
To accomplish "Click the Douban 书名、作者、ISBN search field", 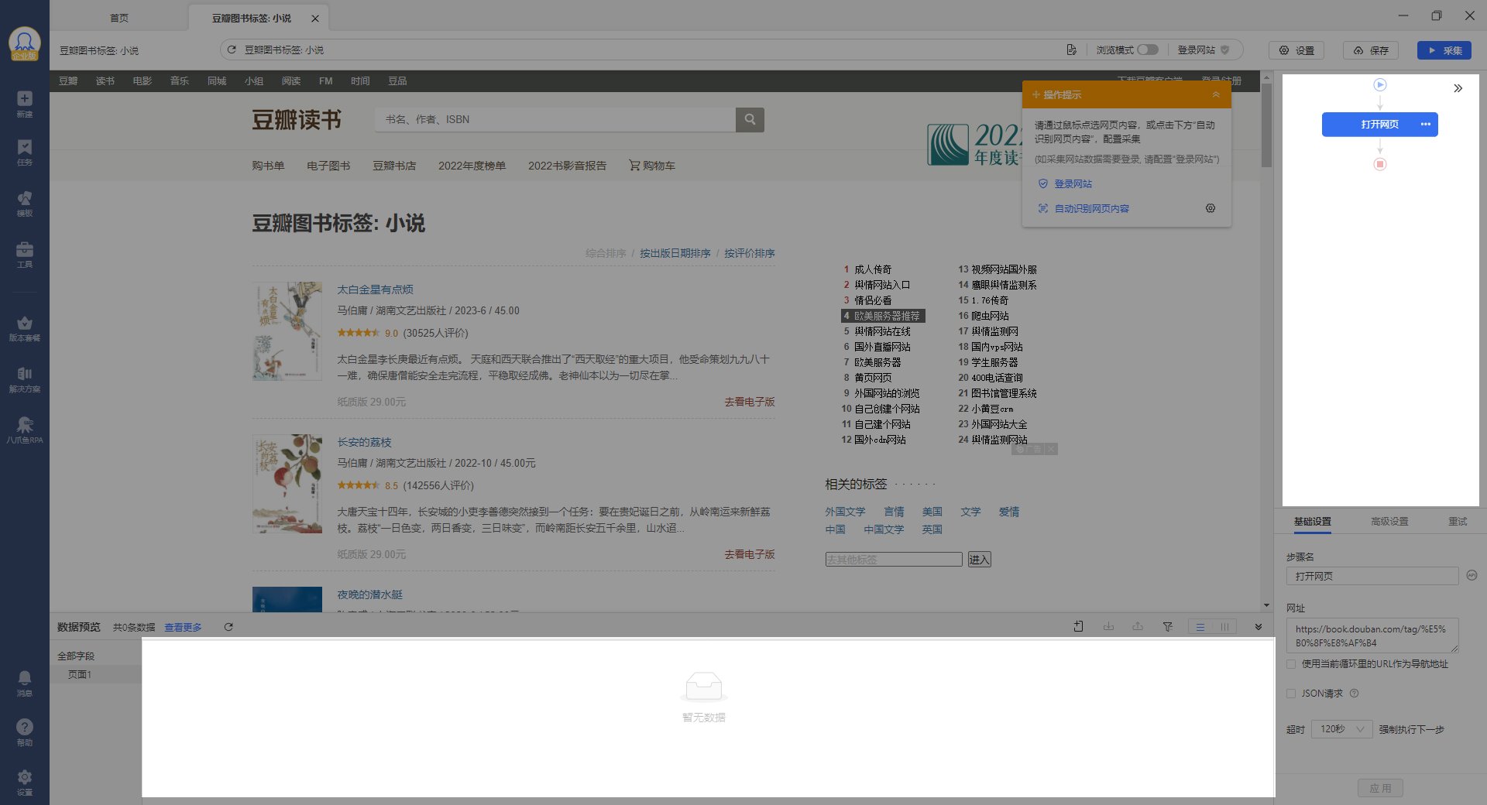I will tap(555, 119).
